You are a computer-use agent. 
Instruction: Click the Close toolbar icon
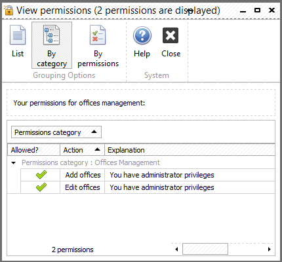point(171,35)
